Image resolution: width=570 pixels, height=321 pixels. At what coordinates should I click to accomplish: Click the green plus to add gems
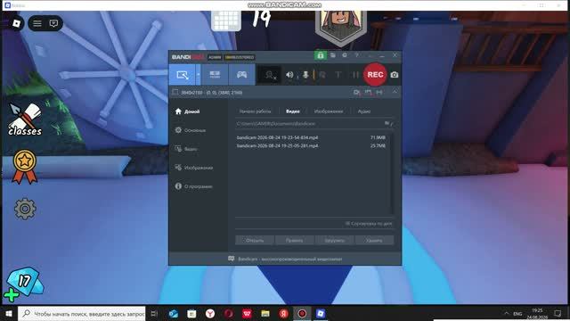11,295
